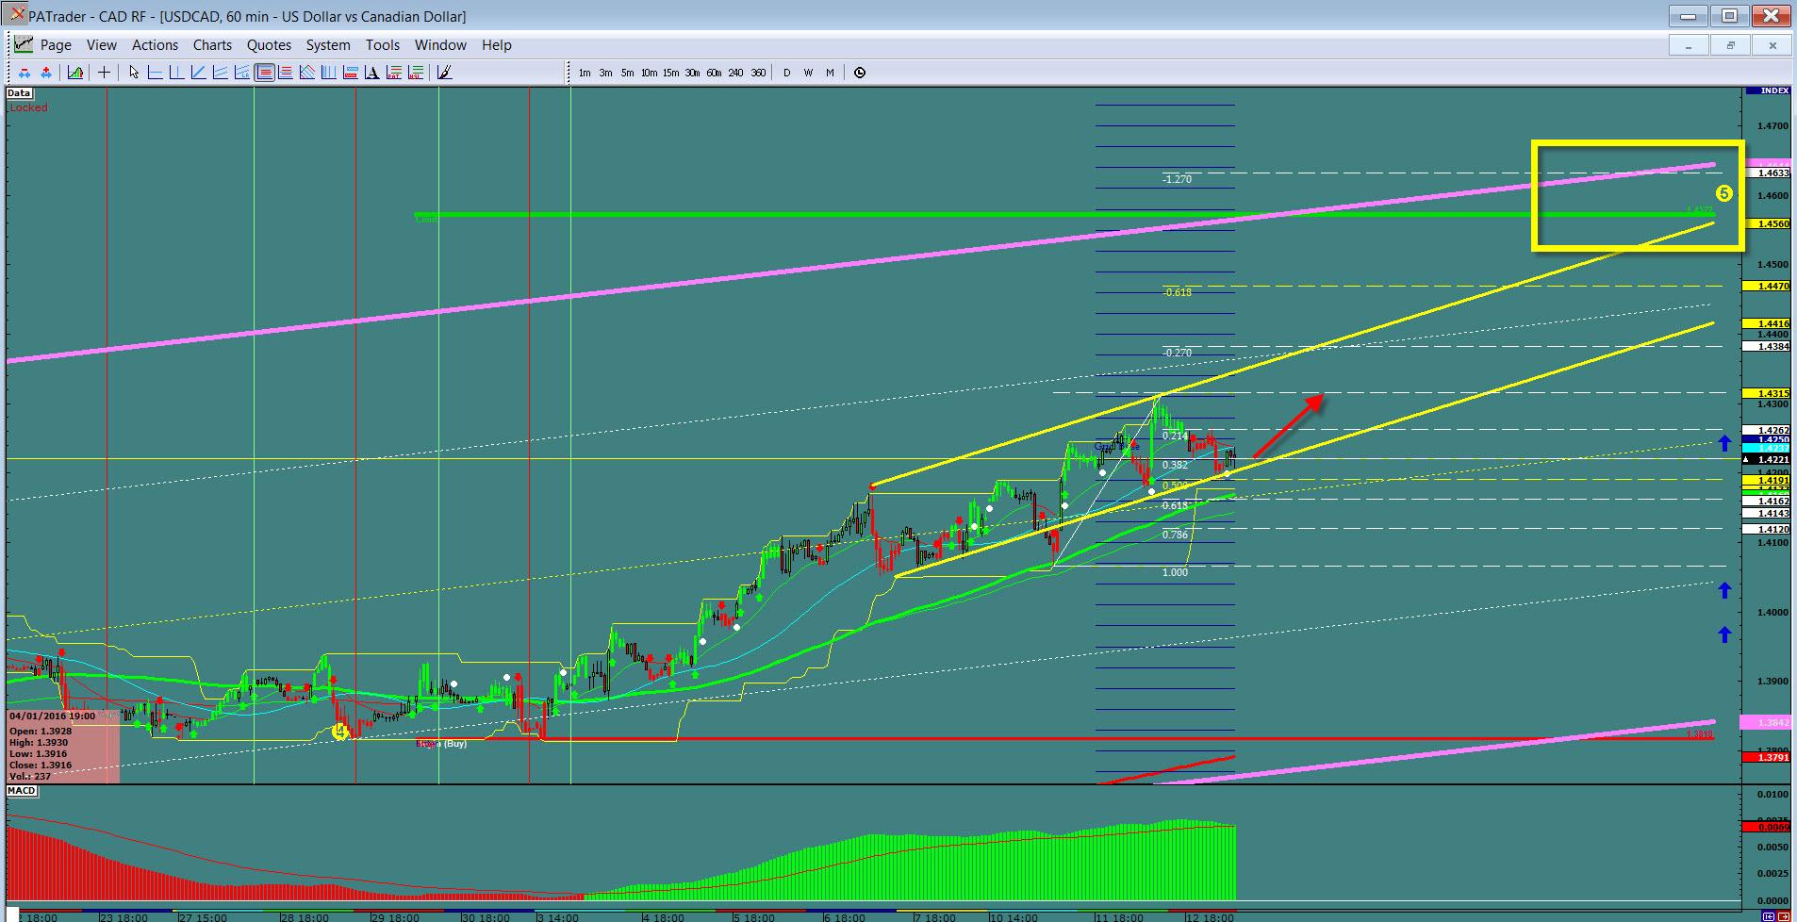Click the Data panel label

[19, 93]
